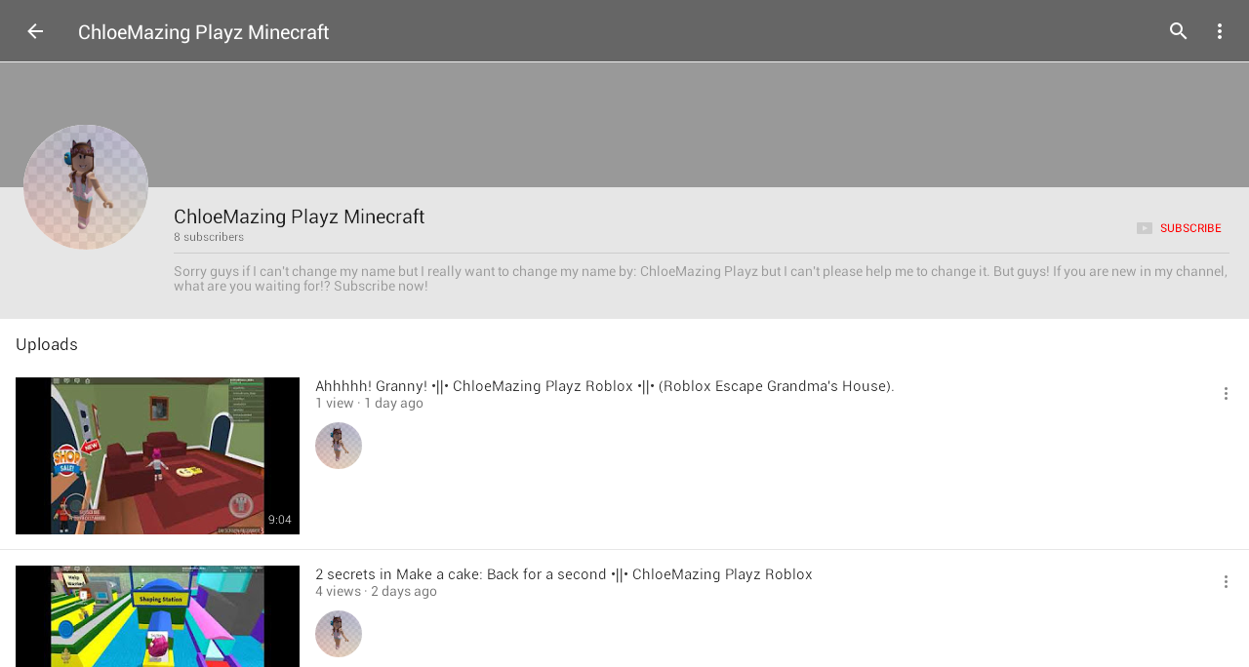Tap channel avatar under Make a cake video

(x=339, y=634)
